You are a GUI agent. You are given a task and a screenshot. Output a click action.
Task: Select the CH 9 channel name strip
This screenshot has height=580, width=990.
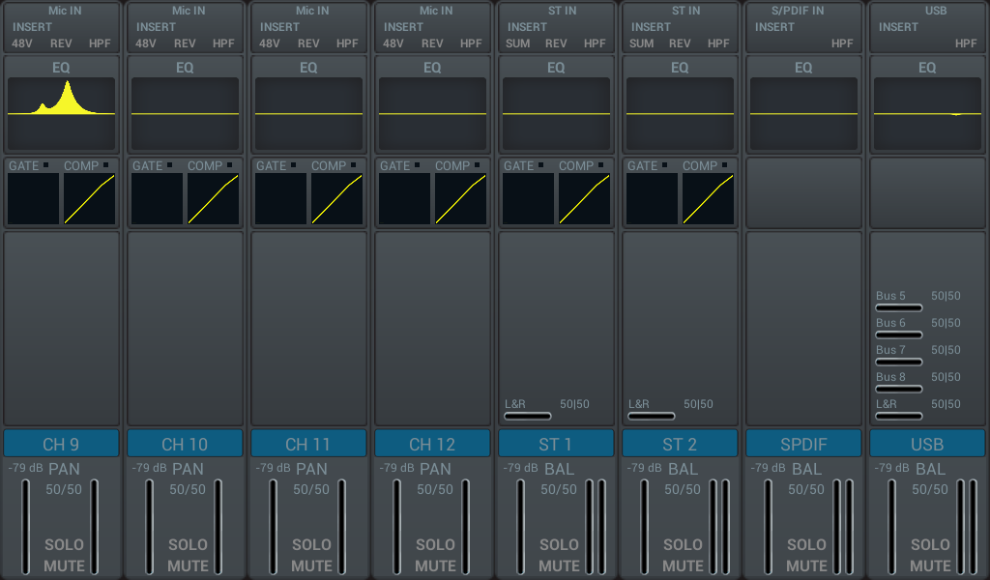(x=61, y=444)
